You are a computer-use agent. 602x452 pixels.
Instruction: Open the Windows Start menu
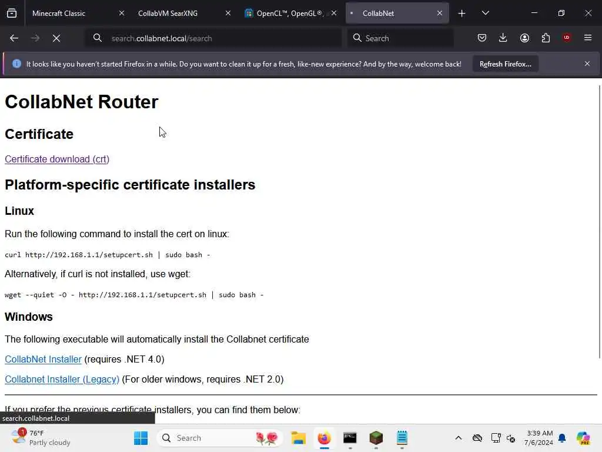pyautogui.click(x=141, y=438)
